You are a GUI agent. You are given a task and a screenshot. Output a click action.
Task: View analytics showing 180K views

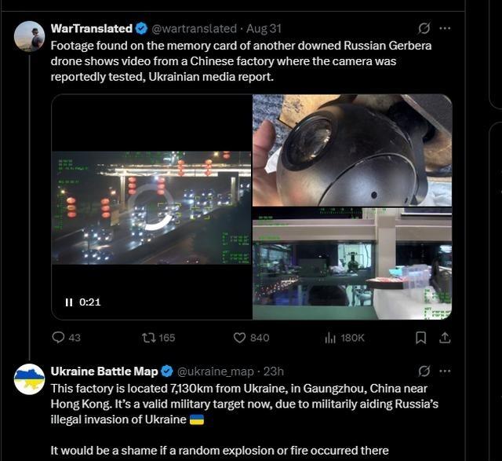click(x=344, y=338)
